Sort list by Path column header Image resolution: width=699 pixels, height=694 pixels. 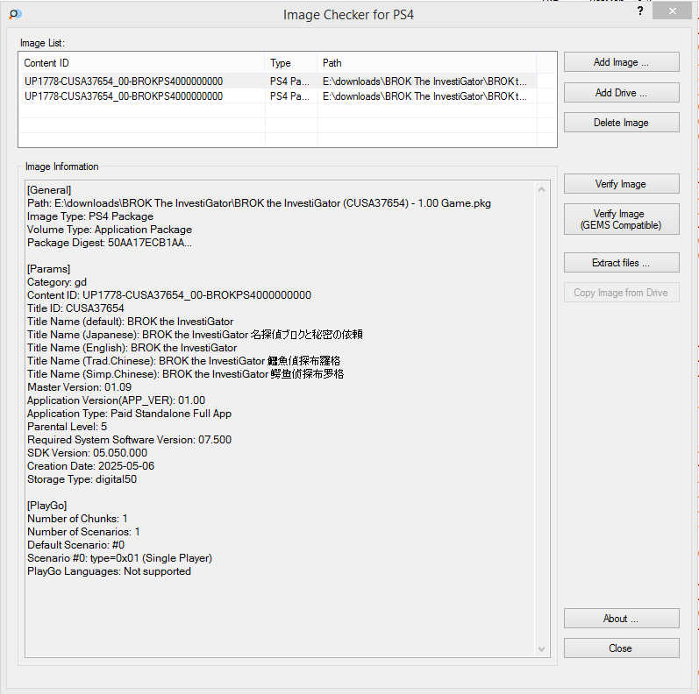(x=426, y=63)
